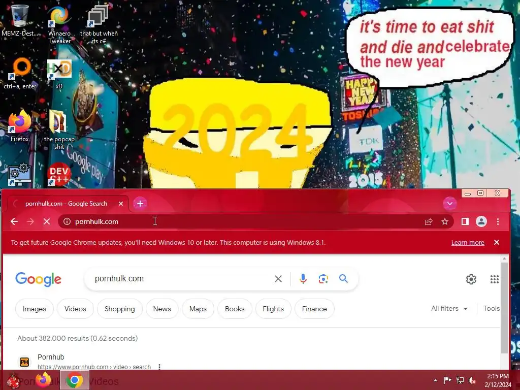Open the network tray icon
The image size is (520, 390).
[x=460, y=380]
